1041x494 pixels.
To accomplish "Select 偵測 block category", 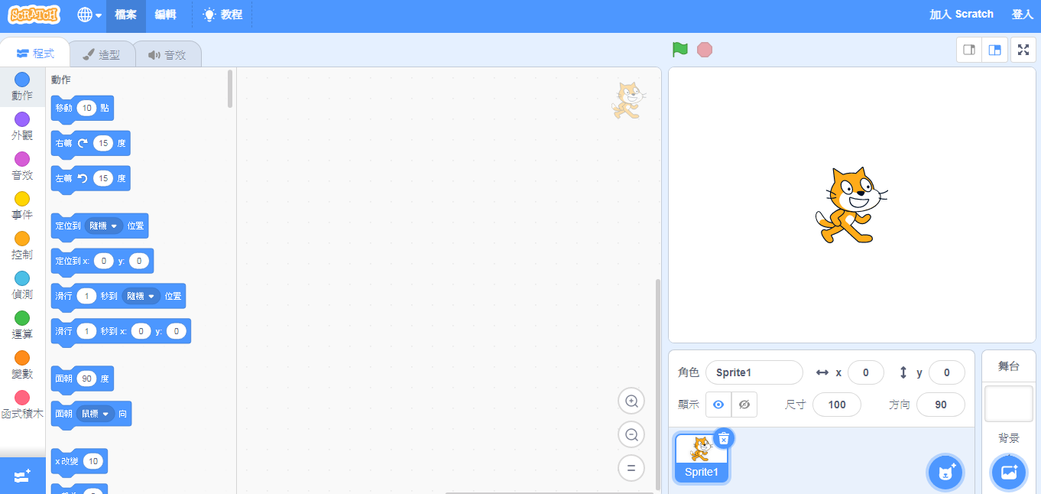I will [22, 285].
